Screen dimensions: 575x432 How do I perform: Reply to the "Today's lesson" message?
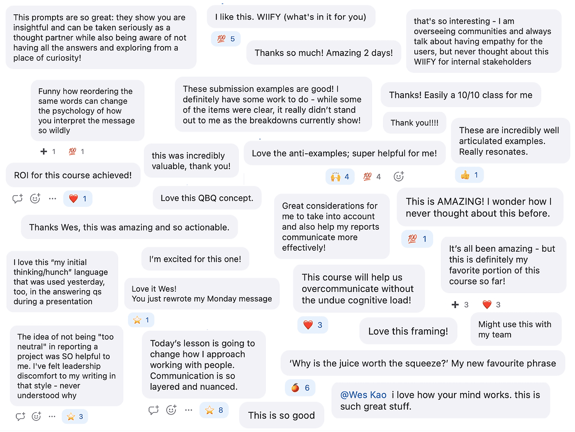tap(153, 410)
